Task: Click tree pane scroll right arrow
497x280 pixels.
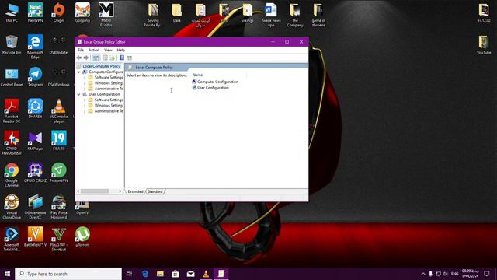Action: 120,191
